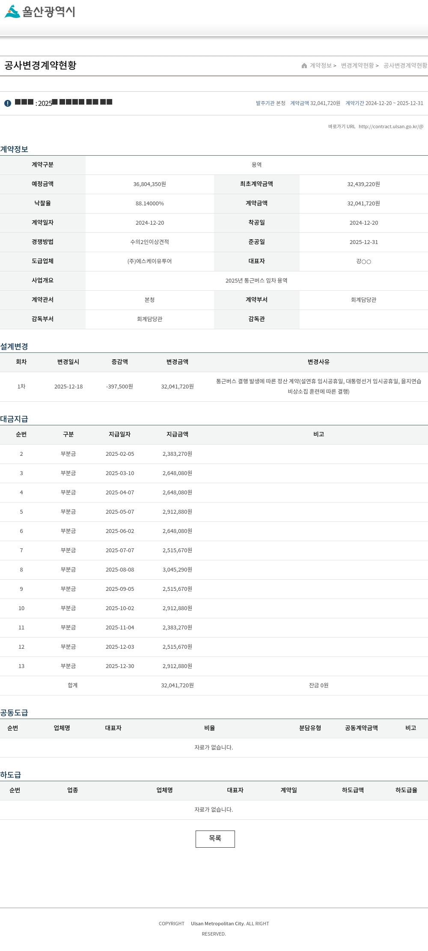
Task: Click the 공사변경계약현황 page heading
Action: pyautogui.click(x=40, y=65)
